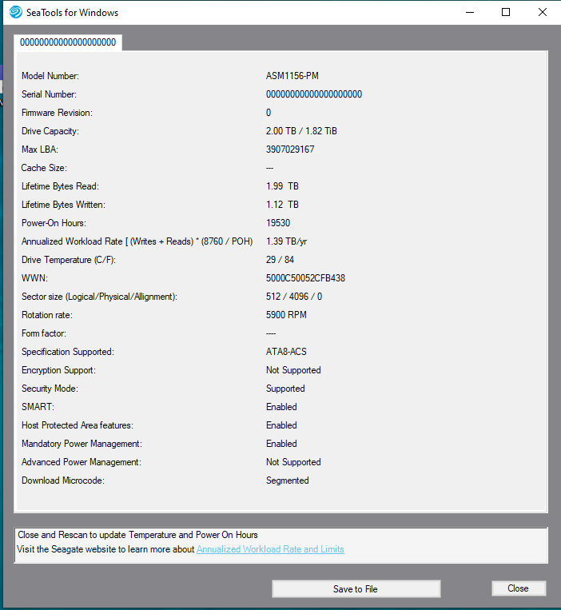The width and height of the screenshot is (561, 610).
Task: Click the Drive Temperature value 29 / 84
Action: [x=280, y=260]
